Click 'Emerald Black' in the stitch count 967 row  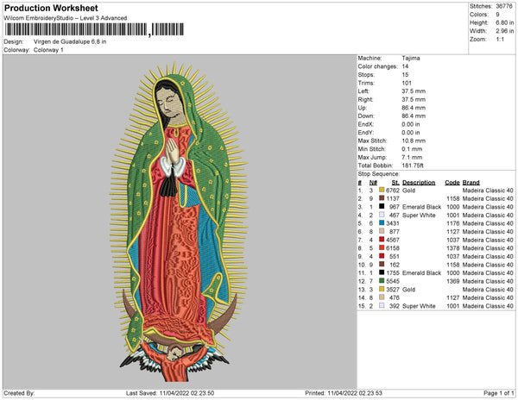(421, 207)
